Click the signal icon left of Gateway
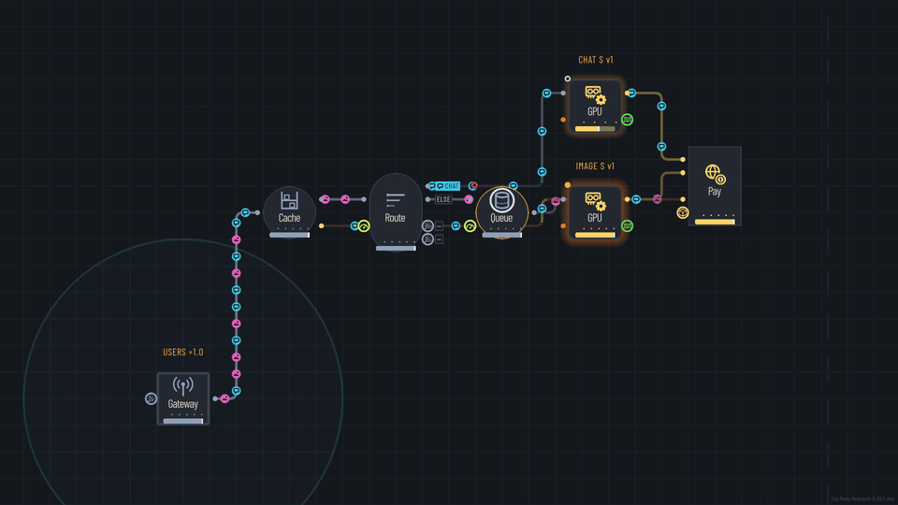898x505 pixels. [x=151, y=398]
